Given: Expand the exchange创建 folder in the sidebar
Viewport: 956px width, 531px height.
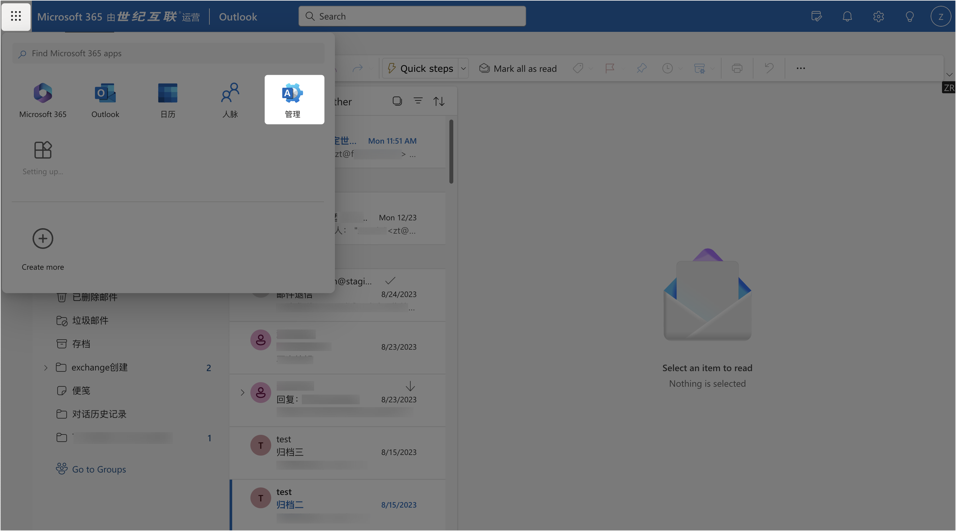Looking at the screenshot, I should 46,368.
